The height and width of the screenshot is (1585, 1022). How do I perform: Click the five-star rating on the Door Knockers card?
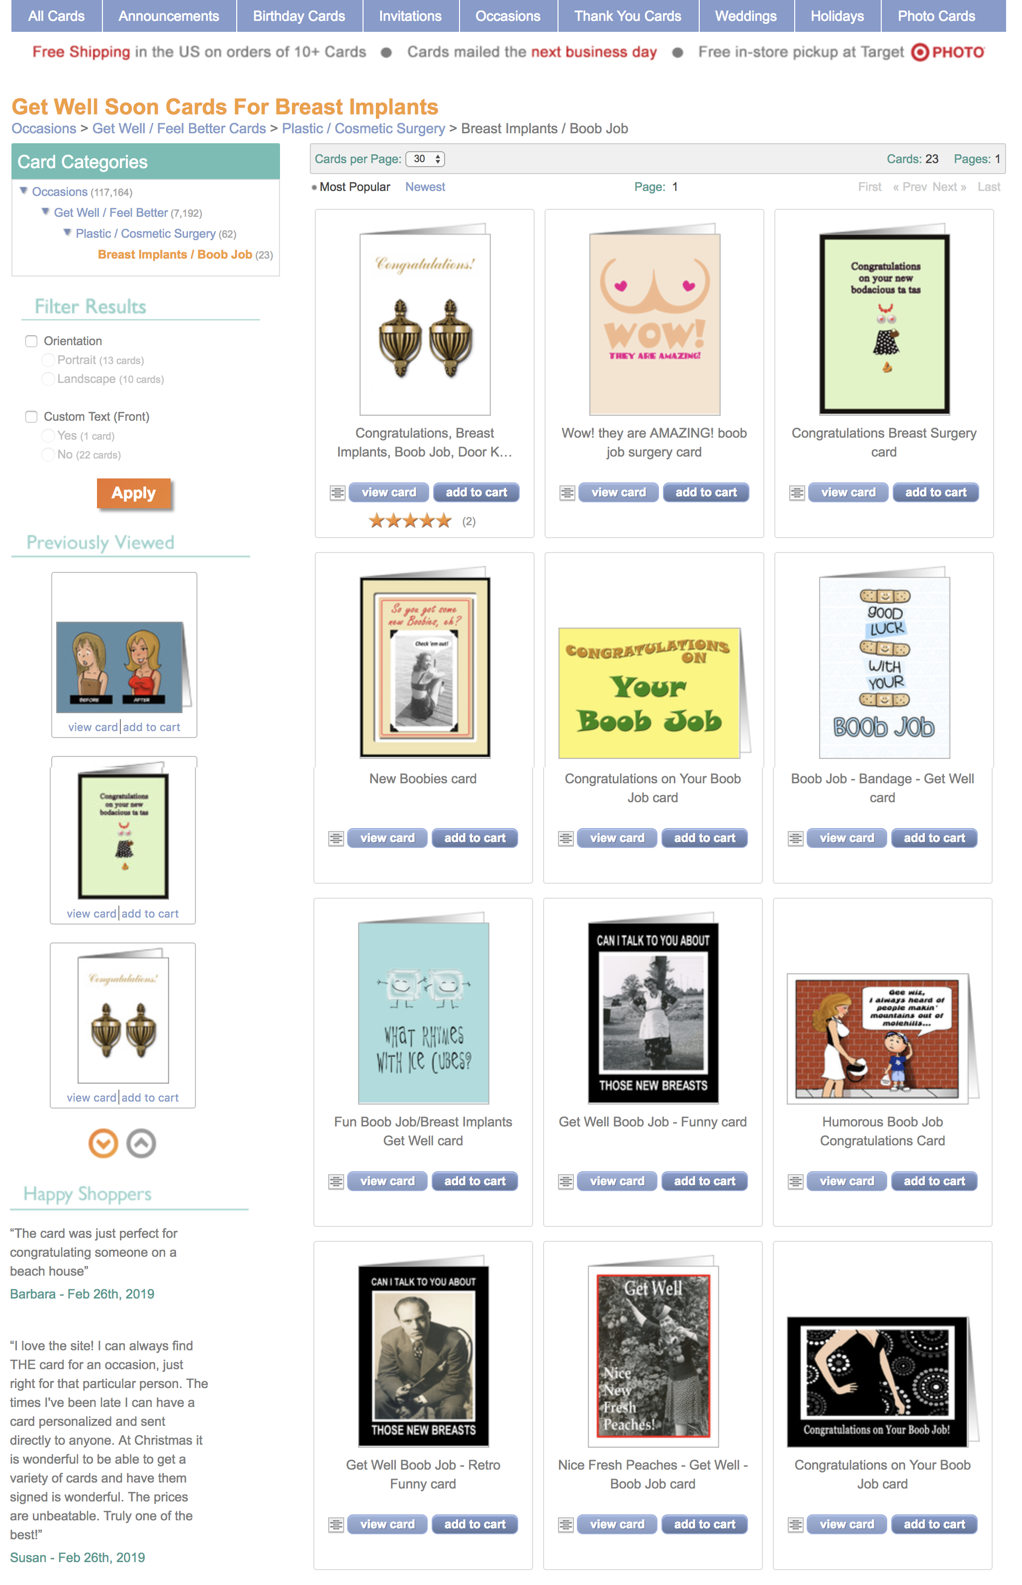point(410,522)
